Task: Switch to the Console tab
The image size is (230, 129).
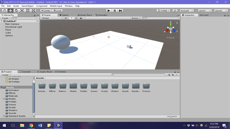Action: point(25,72)
